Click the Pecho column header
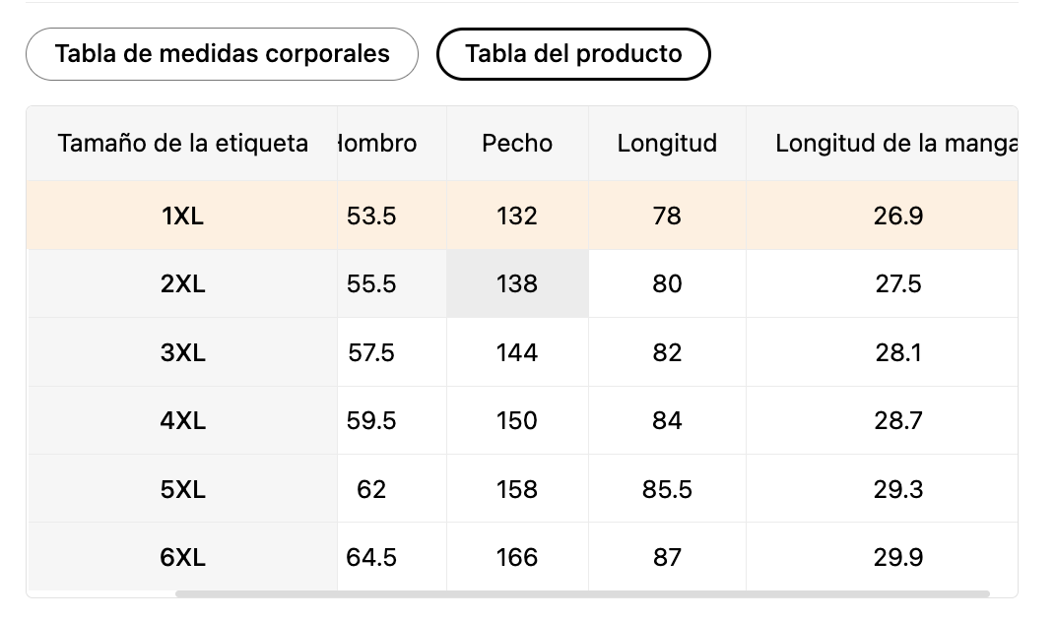This screenshot has width=1056, height=620. (x=517, y=144)
